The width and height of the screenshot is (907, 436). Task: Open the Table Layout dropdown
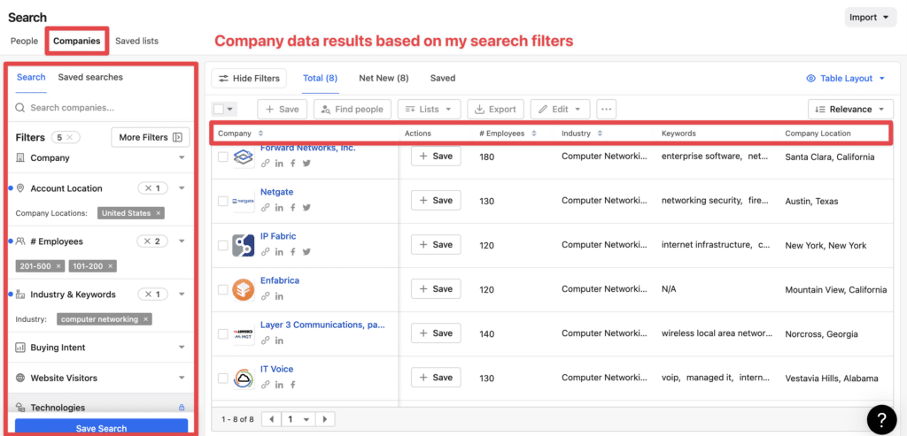click(x=846, y=79)
